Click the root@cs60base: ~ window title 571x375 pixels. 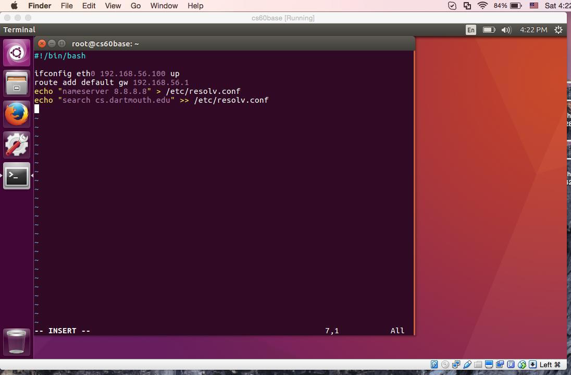pyautogui.click(x=105, y=44)
